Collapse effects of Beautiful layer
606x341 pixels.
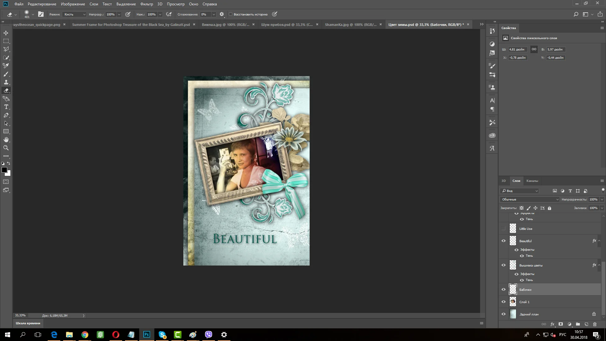coord(599,241)
